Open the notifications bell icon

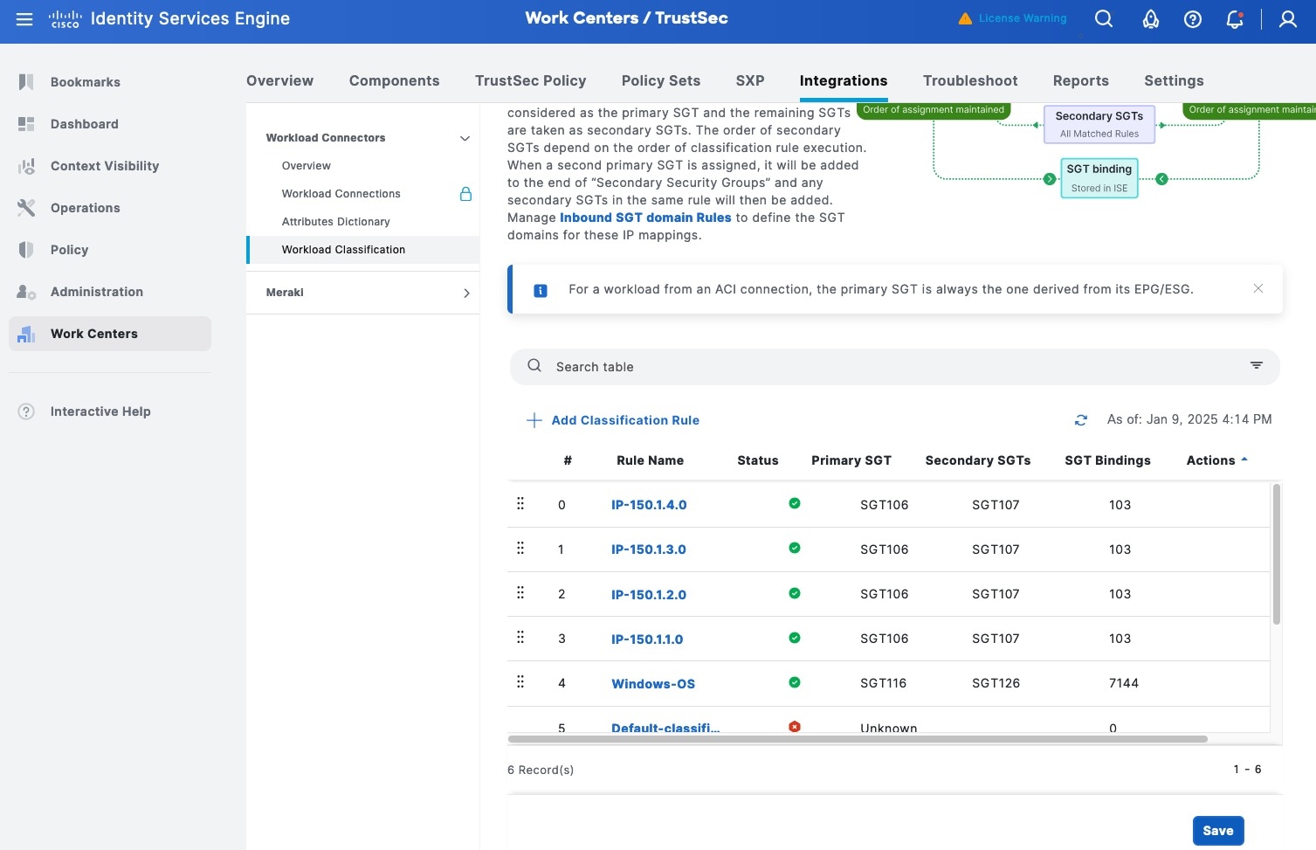1234,19
